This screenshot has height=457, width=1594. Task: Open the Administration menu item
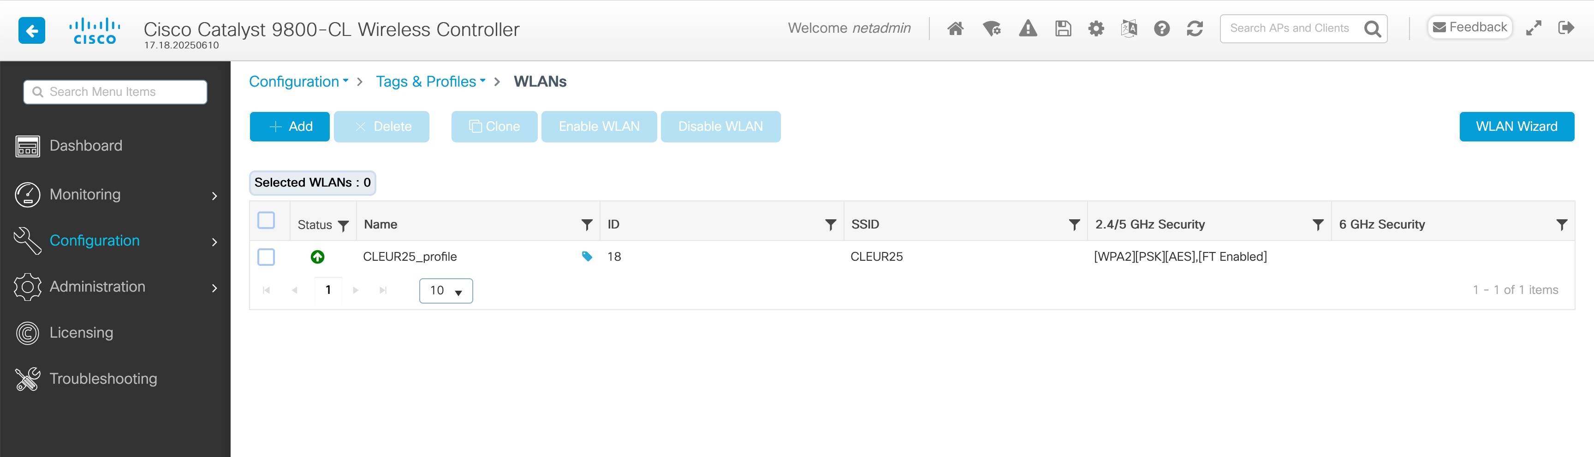tap(97, 287)
